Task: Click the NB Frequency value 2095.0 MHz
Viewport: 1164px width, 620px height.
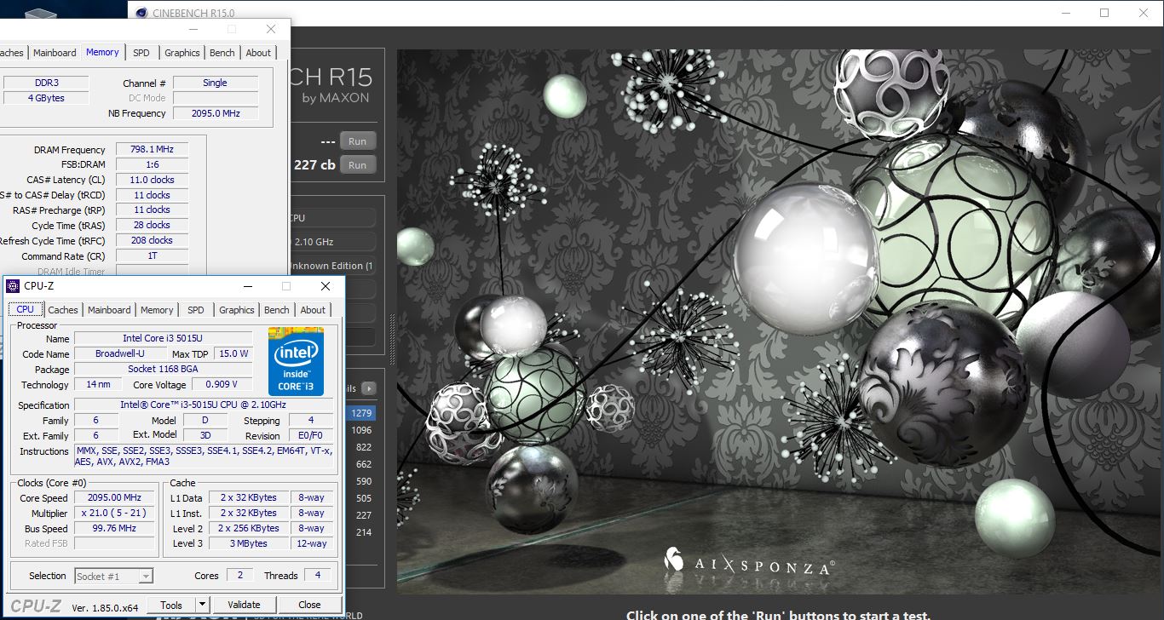Action: point(216,113)
